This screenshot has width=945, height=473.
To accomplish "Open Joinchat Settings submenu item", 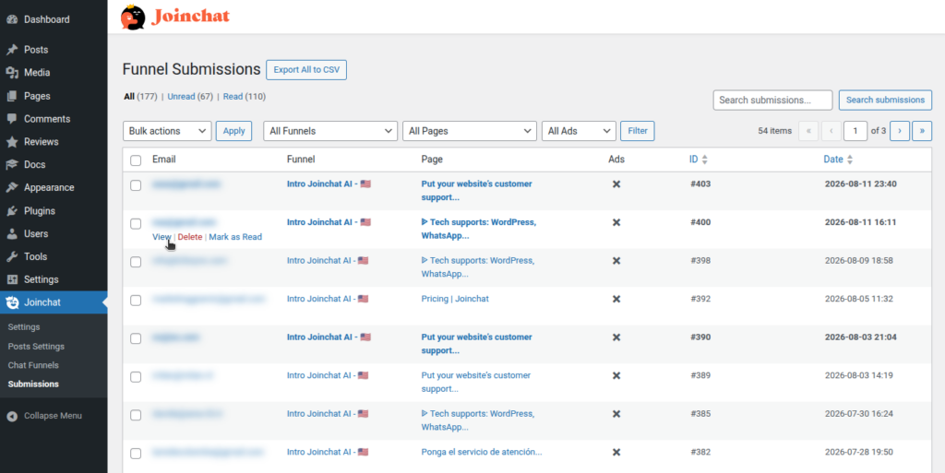I will 24,326.
